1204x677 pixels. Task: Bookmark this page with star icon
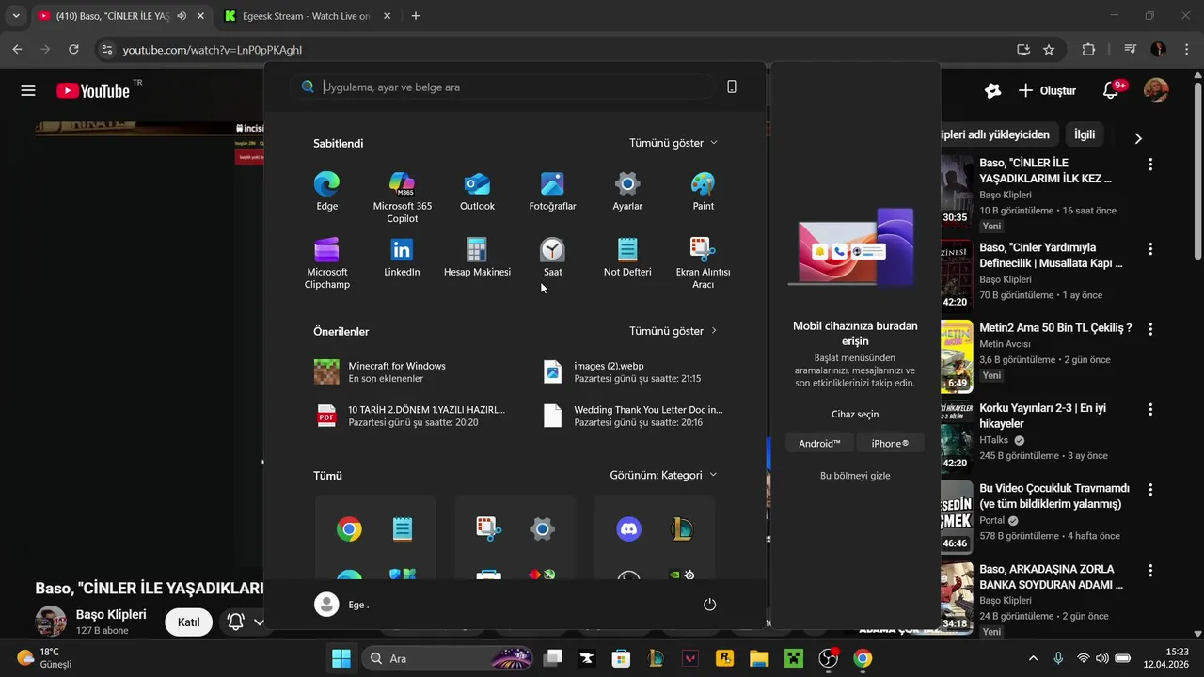click(1049, 50)
